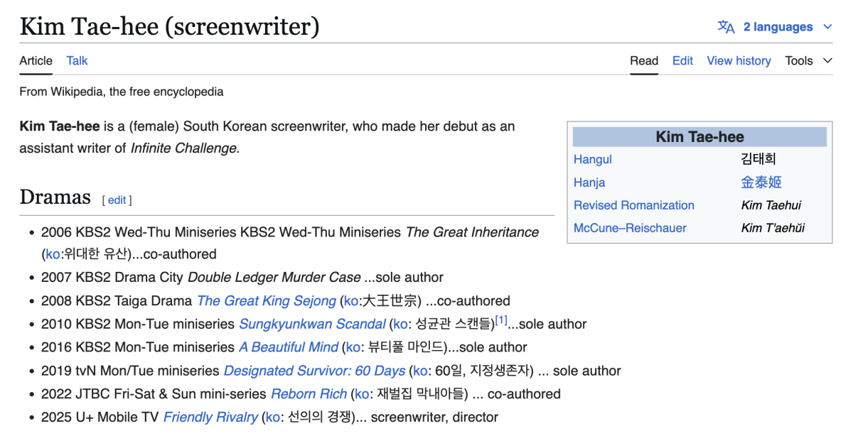Click the italic Kim Taehui romanization text

(771, 205)
